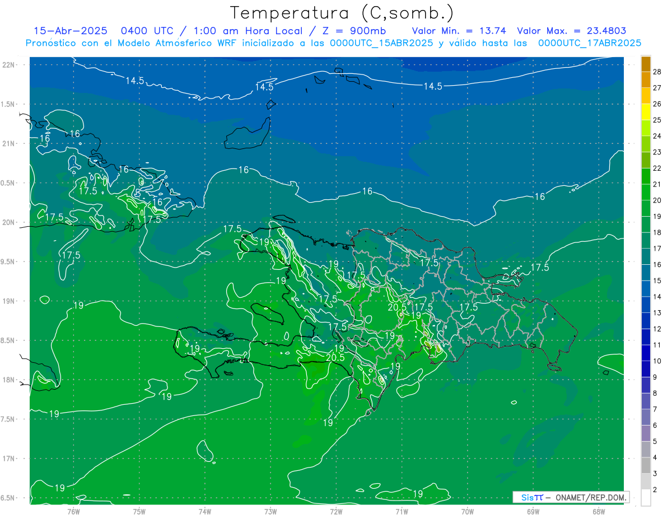Image resolution: width=672 pixels, height=519 pixels.
Task: Click the colorbar legend label "26"
Action: pyautogui.click(x=657, y=104)
